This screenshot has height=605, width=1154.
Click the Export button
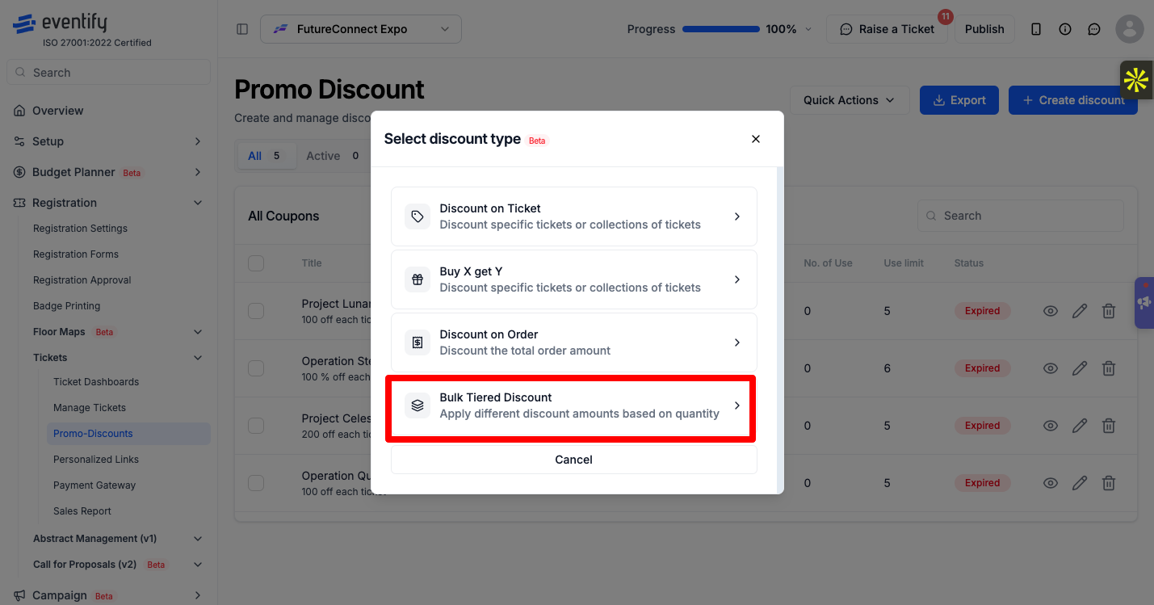[959, 100]
